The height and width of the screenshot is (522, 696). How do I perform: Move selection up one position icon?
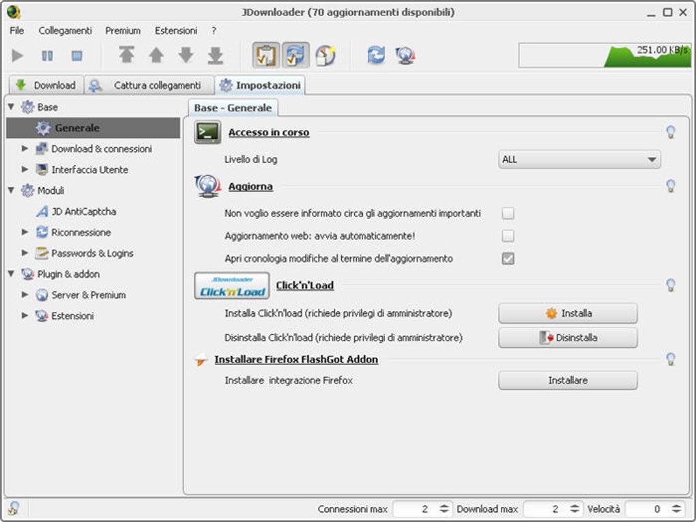[156, 55]
